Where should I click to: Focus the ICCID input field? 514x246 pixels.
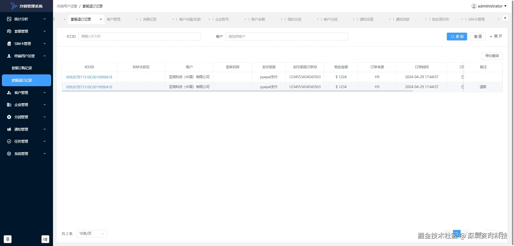click(x=140, y=36)
